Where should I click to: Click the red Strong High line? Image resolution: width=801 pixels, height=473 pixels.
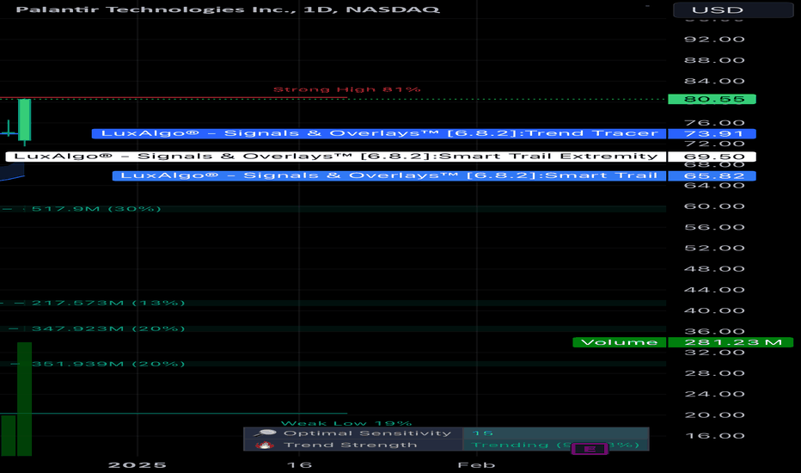pos(174,97)
